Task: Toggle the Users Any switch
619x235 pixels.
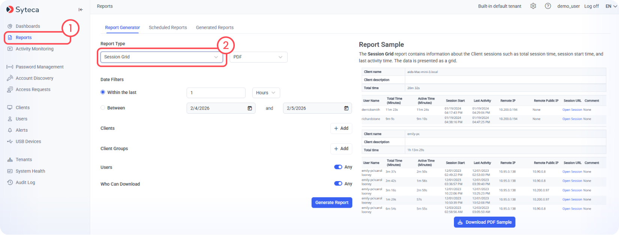Action: click(x=338, y=167)
